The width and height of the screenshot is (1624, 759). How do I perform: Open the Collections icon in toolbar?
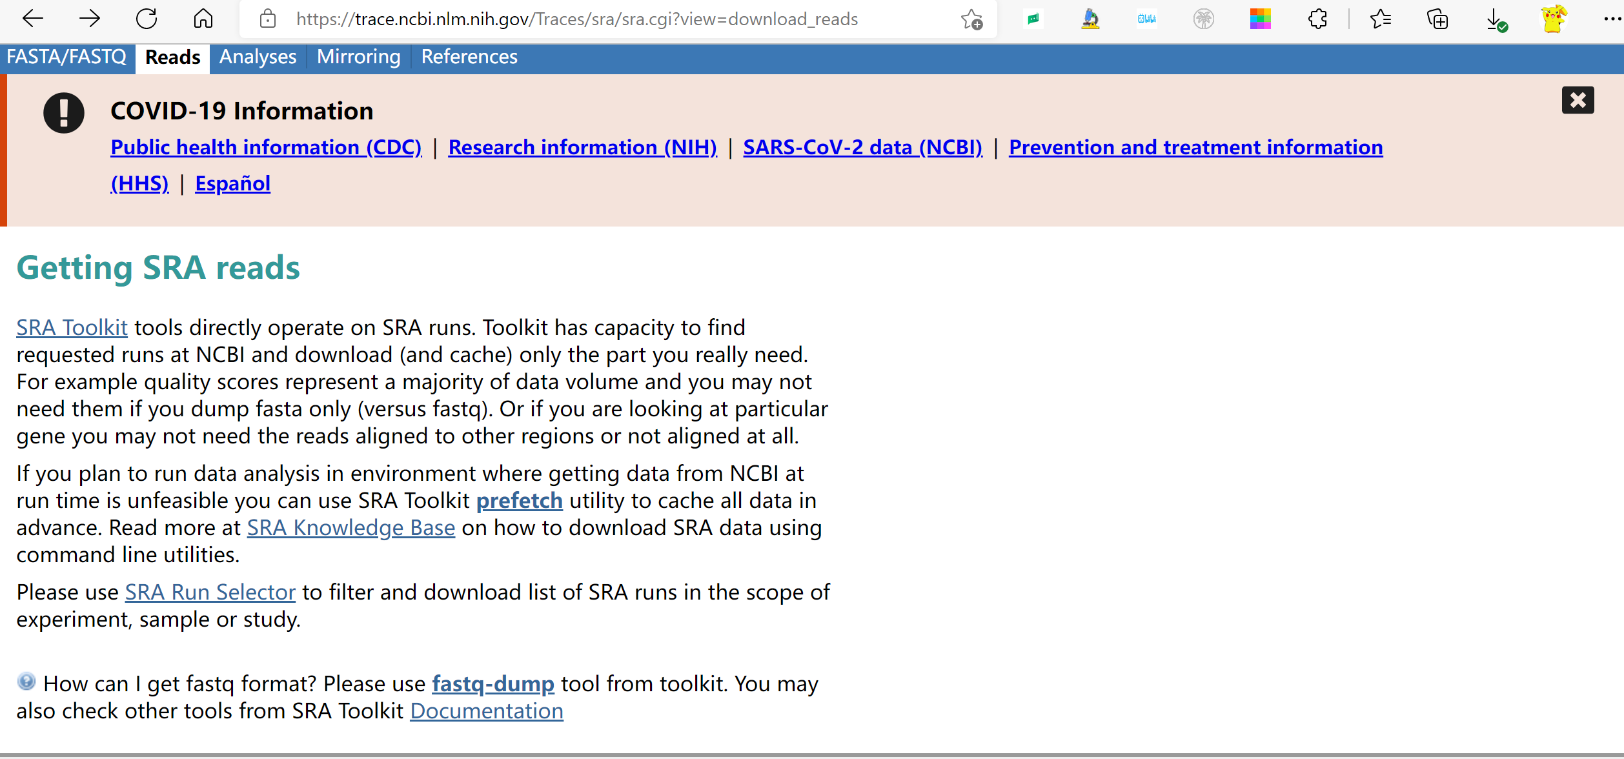coord(1437,19)
